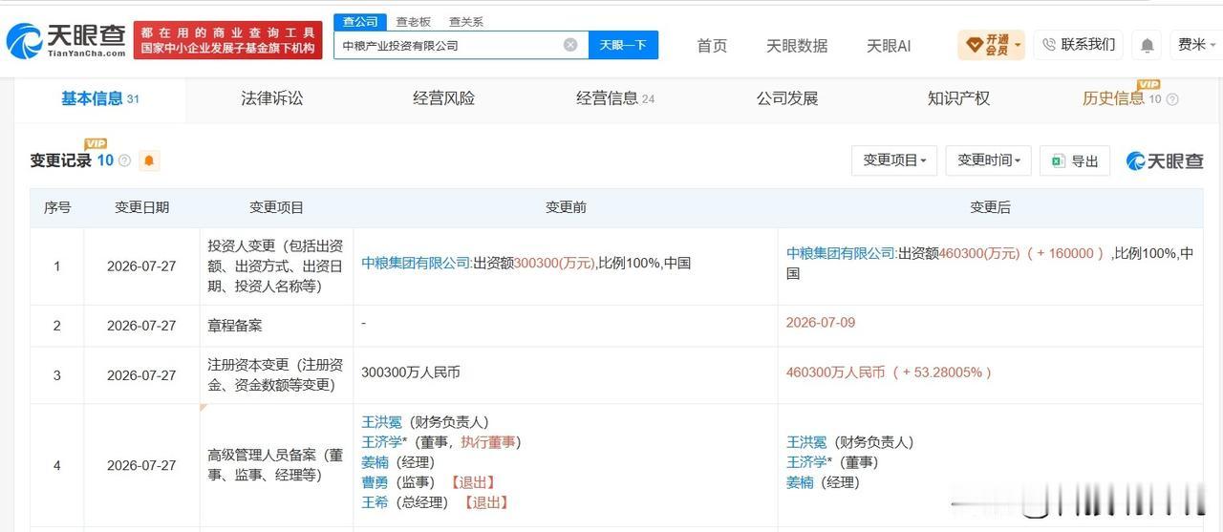Open 姜楠 link in 变更前 column
This screenshot has height=532, width=1223.
pos(374,461)
